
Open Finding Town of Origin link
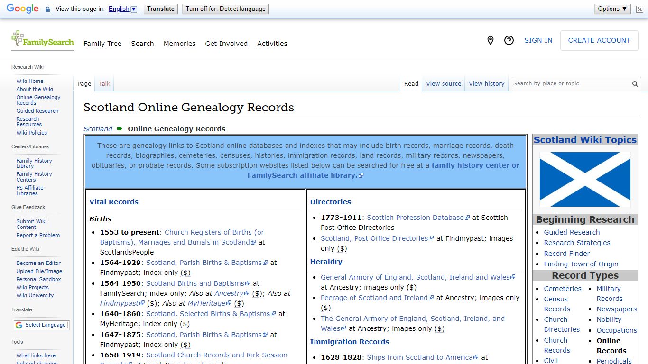pyautogui.click(x=581, y=264)
